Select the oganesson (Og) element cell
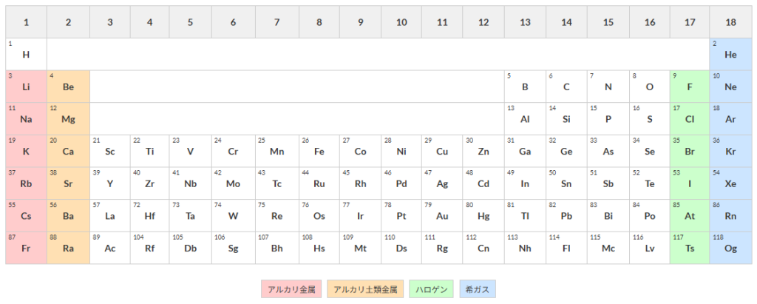Screen dimensions: 757x304 click(x=730, y=248)
